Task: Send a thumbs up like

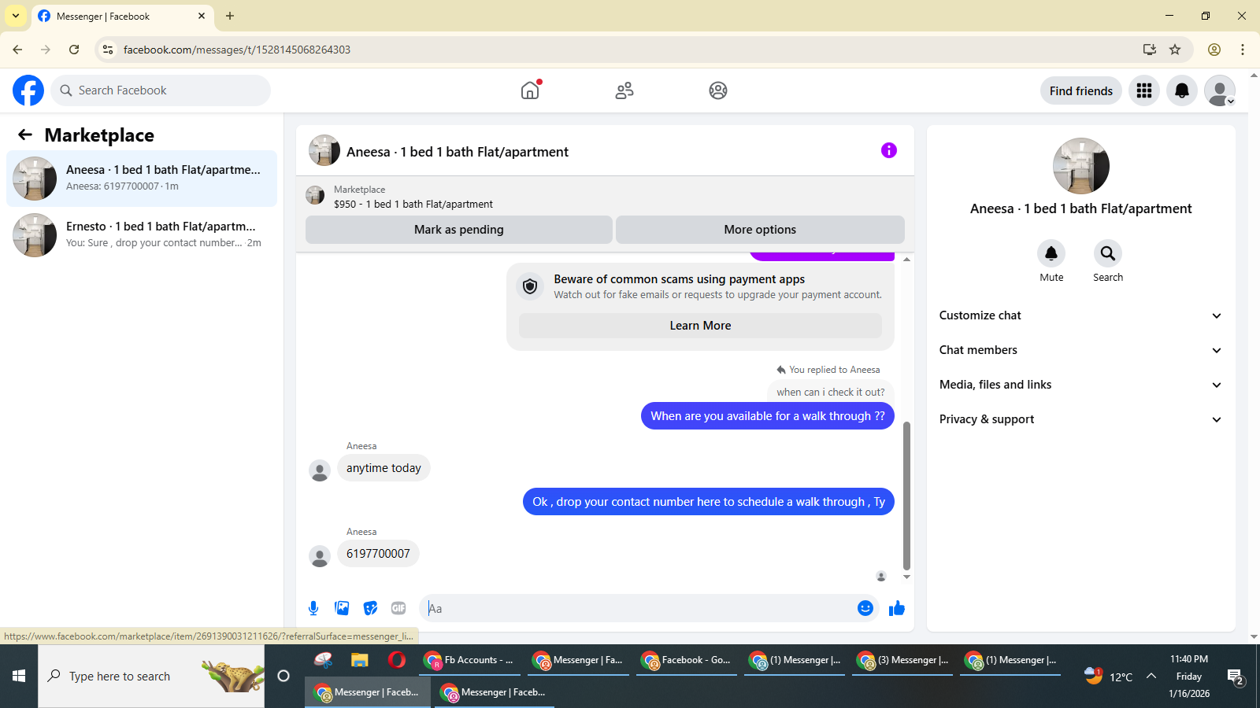Action: [x=897, y=608]
